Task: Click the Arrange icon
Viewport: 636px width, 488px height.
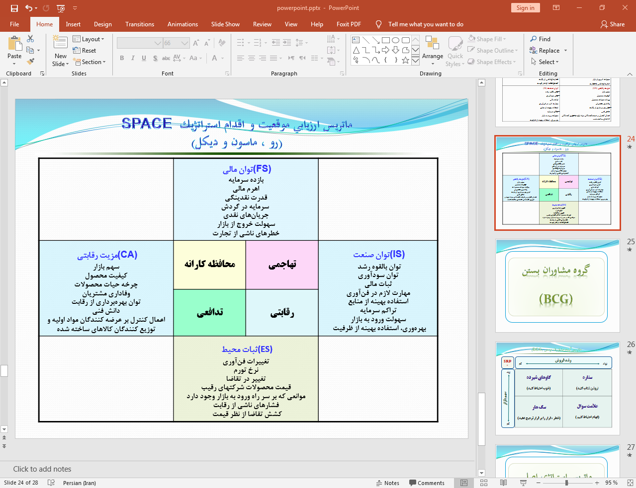Action: (433, 51)
